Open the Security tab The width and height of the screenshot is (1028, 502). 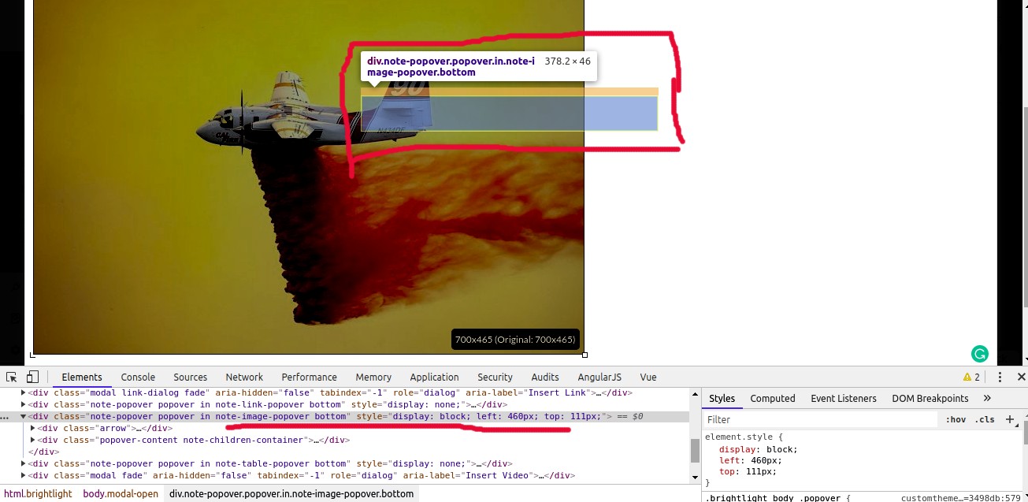(x=495, y=377)
